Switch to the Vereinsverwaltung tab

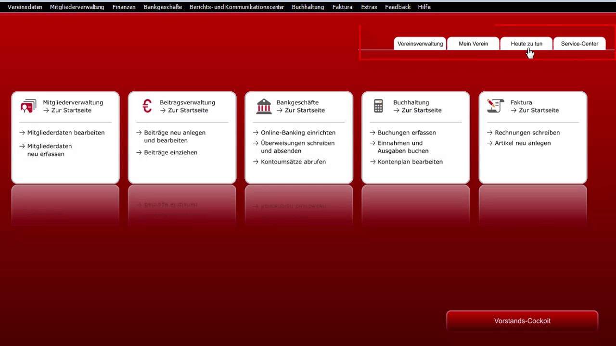point(420,44)
